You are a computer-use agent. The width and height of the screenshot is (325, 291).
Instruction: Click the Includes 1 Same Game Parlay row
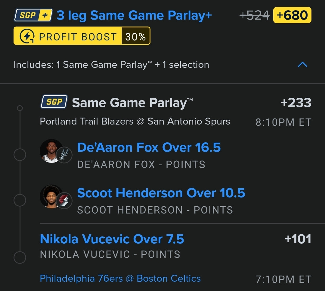point(162,65)
